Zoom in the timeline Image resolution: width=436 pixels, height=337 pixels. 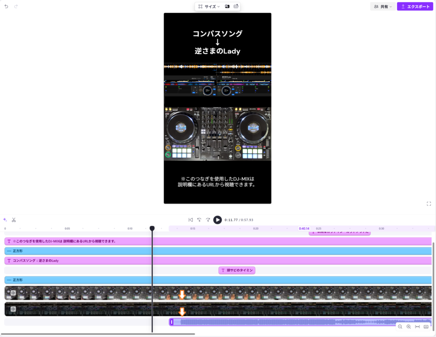tap(409, 327)
